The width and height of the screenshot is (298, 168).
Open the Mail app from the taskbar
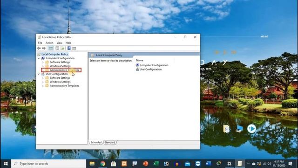click(x=187, y=164)
